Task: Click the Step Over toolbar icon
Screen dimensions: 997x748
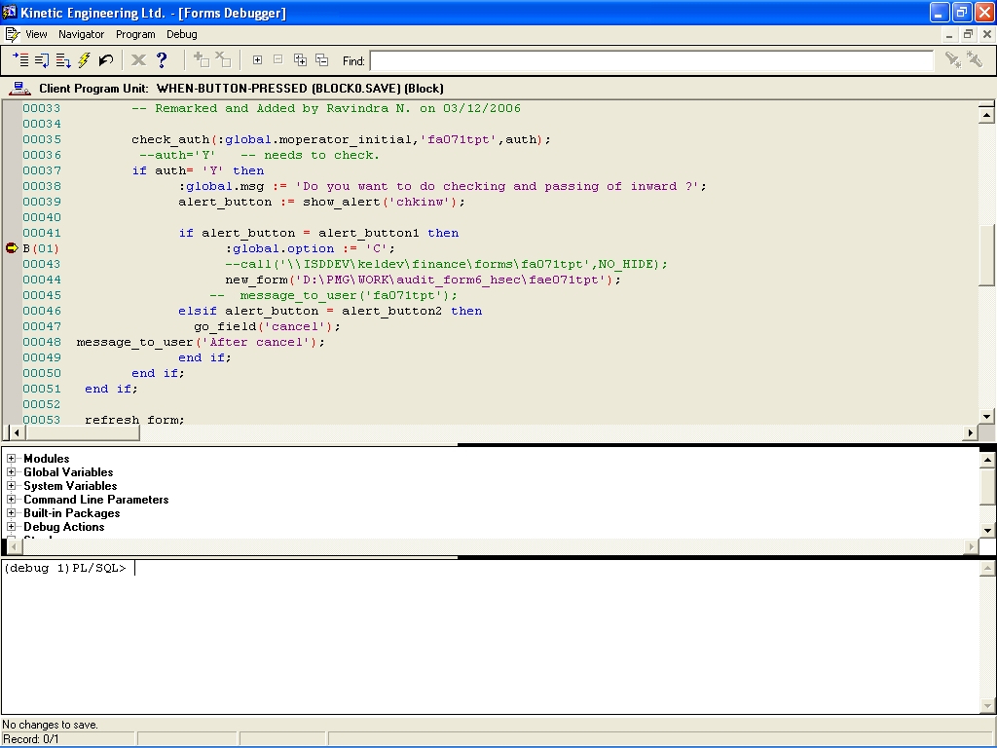Action: [42, 60]
